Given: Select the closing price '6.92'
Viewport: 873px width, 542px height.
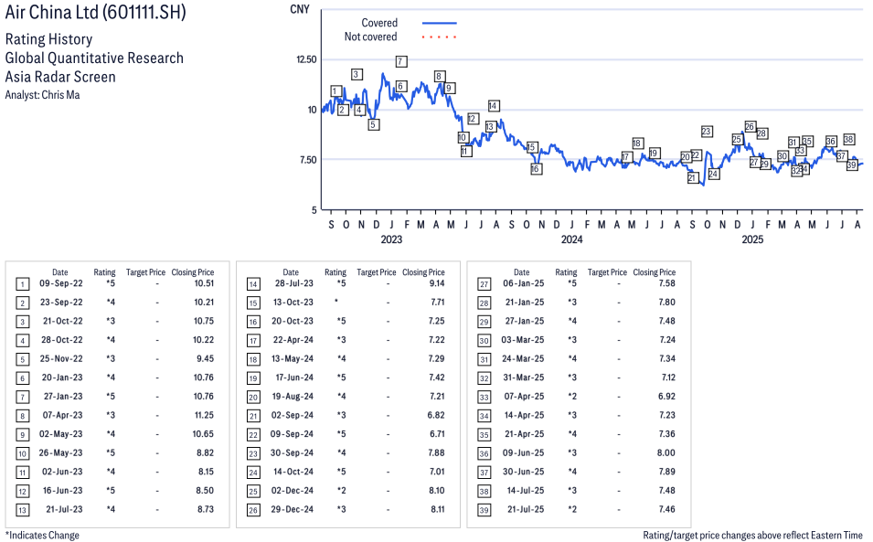Looking at the screenshot, I should tap(666, 397).
